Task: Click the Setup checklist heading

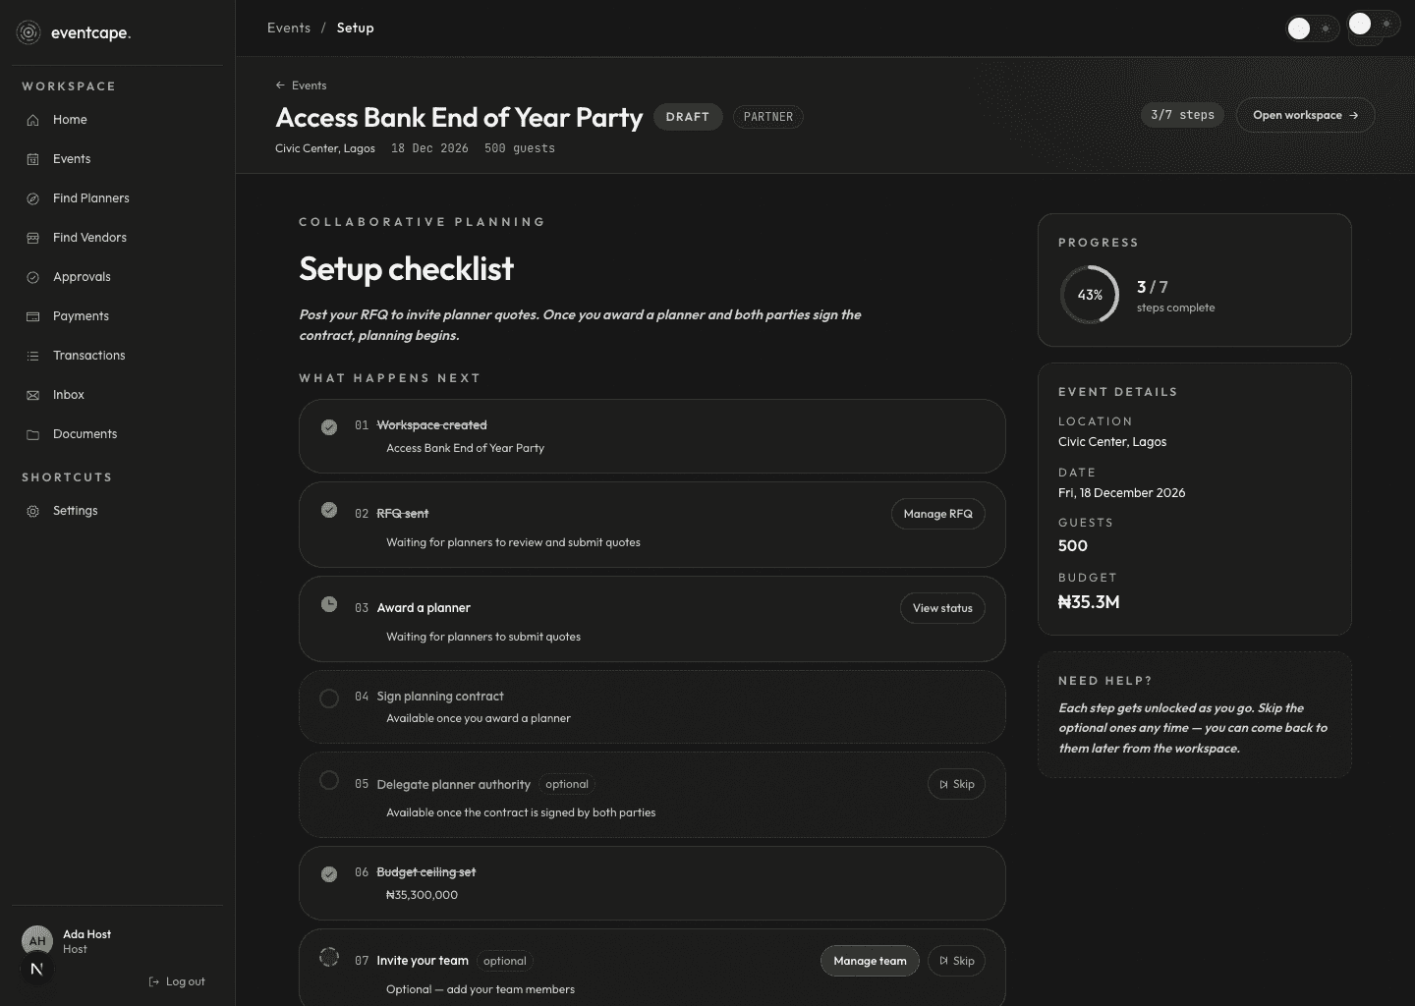Action: 406,268
